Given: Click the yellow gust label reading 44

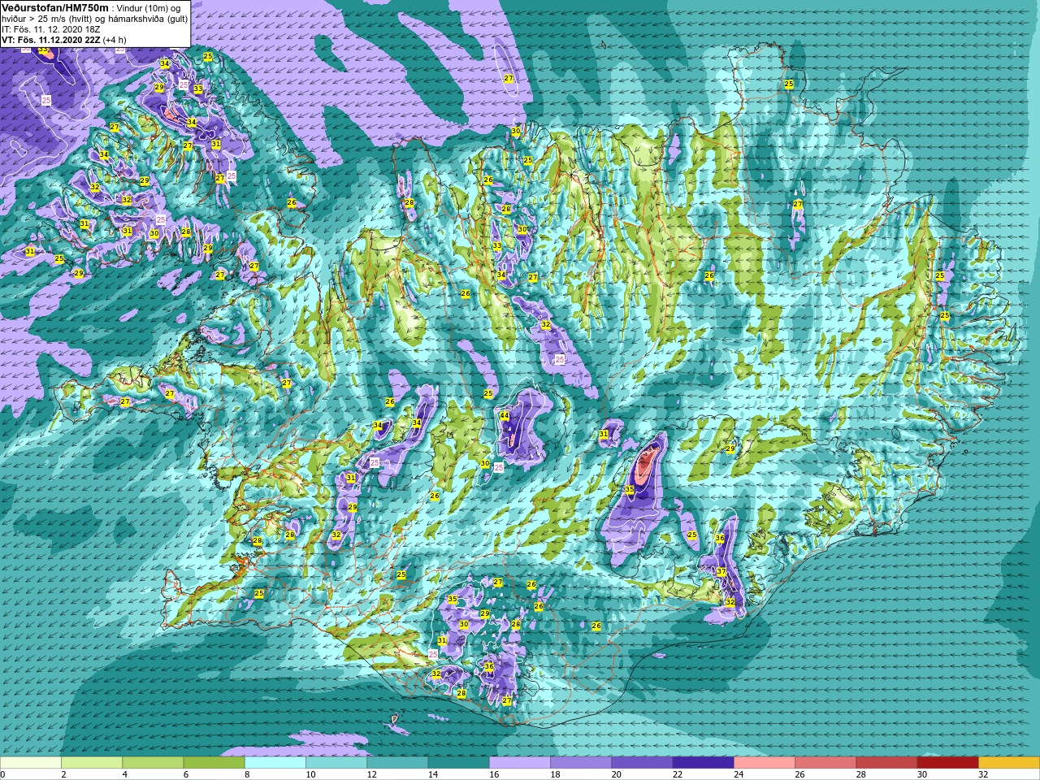Looking at the screenshot, I should (x=505, y=416).
